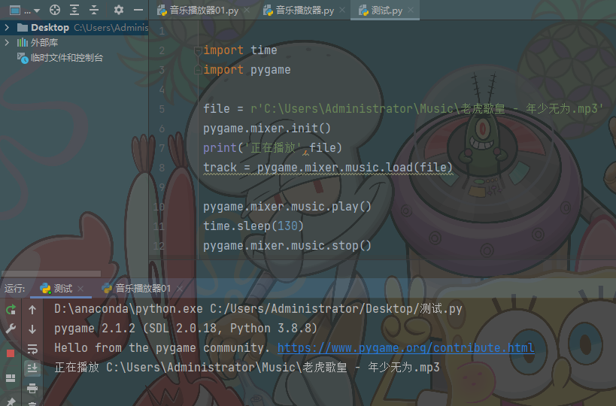The image size is (616, 406).
Task: Select the 测试.py editor tab
Action: pos(387,11)
